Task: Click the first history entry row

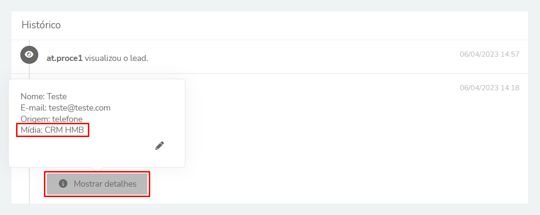Action: (270, 57)
